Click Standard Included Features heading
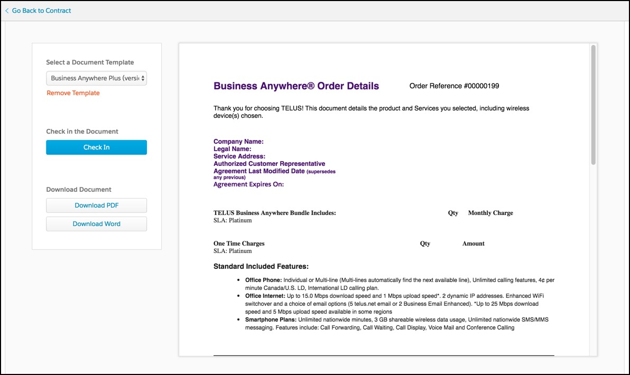This screenshot has width=630, height=375. pos(261,266)
